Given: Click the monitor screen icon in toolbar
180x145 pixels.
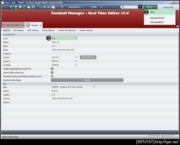Looking at the screenshot, I should (20, 7).
